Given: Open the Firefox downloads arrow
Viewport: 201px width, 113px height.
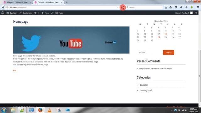Looking at the screenshot, I should (181, 8).
